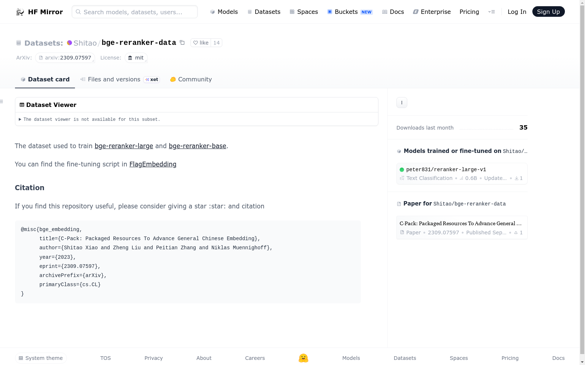Open Pricing in the footer
This screenshot has height=365, width=585.
coord(510,358)
